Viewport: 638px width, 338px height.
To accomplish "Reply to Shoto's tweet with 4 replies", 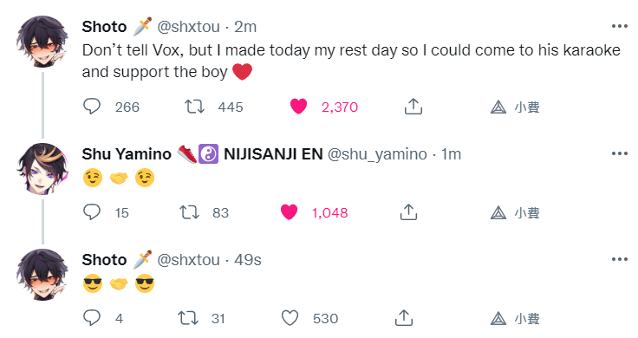I will pyautogui.click(x=92, y=318).
